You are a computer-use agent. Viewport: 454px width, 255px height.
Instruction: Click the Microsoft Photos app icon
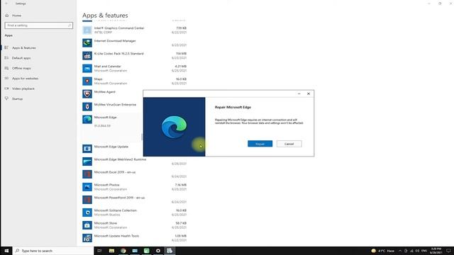87,187
